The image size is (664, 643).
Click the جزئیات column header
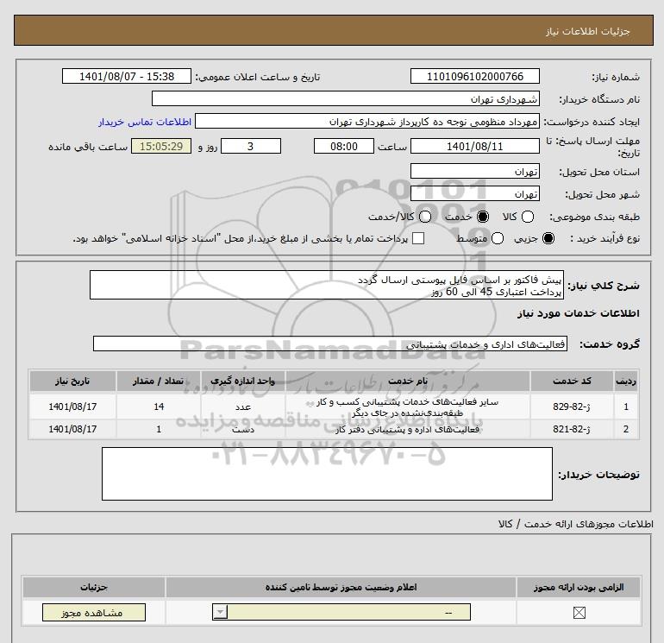tap(94, 588)
